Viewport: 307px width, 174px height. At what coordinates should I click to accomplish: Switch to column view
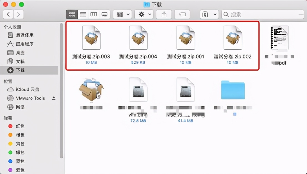[x=94, y=14]
